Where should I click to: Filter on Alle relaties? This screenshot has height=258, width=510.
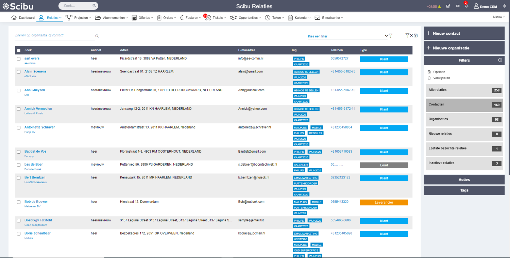tap(464, 90)
